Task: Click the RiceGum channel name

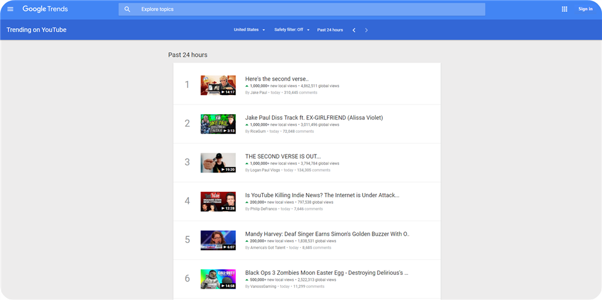Action: pos(258,131)
